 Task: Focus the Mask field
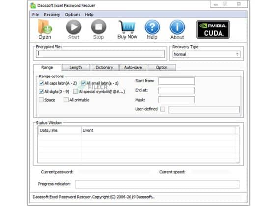176,100
